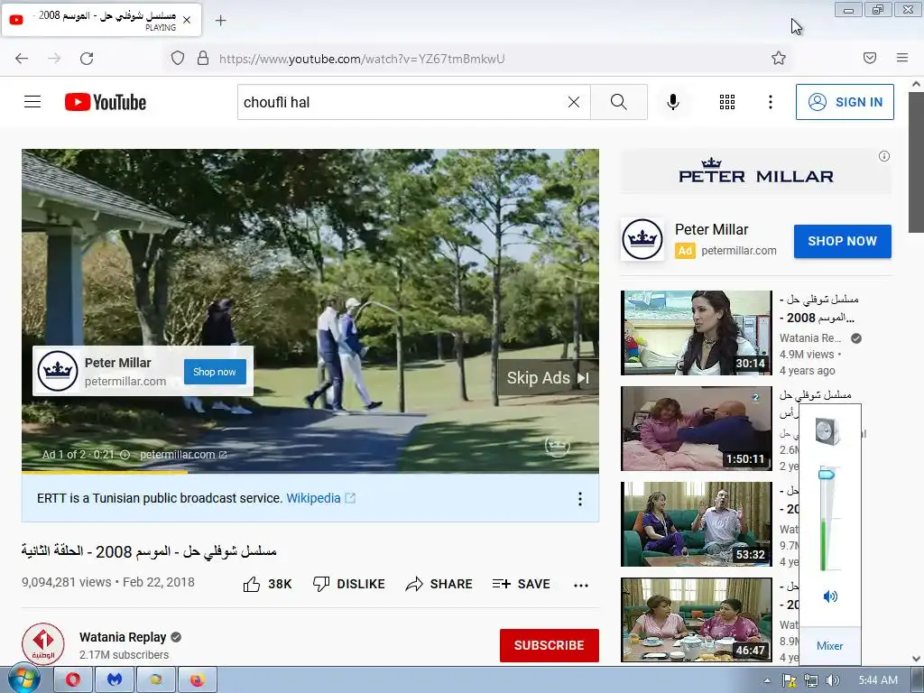Play the 53:32 recommended video
The width and height of the screenshot is (924, 693).
pos(696,524)
